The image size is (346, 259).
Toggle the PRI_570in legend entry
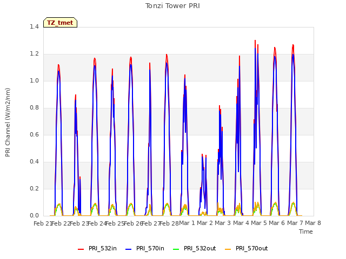point(145,248)
